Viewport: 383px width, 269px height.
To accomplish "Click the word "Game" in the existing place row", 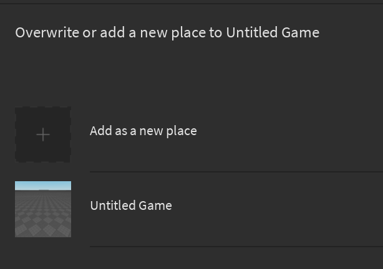I will 156,205.
